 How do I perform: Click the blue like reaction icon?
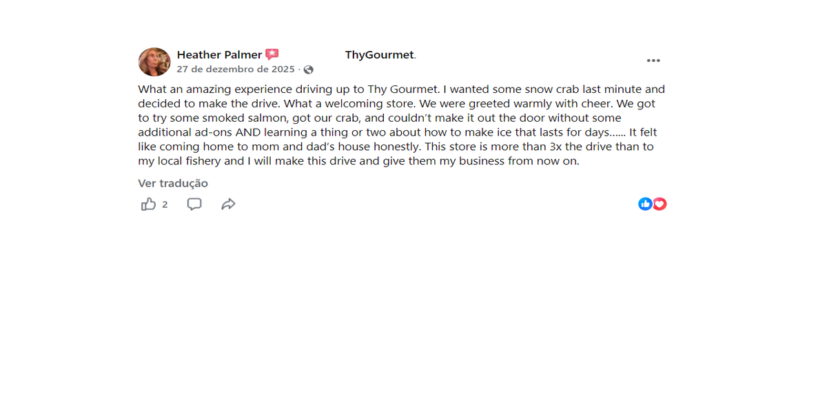pos(645,204)
